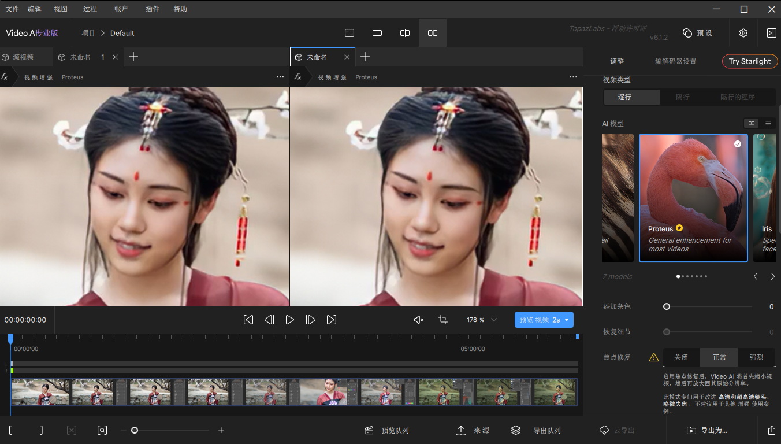Jump to the end of video
781x444 pixels.
332,320
